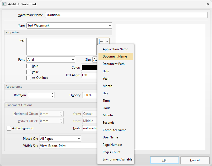Expand the Font dropdown showing Arial
Viewport: 212px width, 166px height.
point(51,60)
